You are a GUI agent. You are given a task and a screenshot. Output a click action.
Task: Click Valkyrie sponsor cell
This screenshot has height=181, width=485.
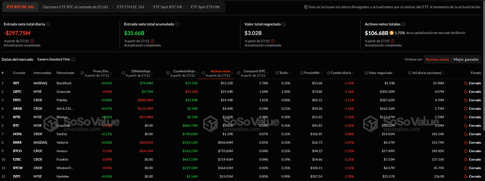(62, 143)
